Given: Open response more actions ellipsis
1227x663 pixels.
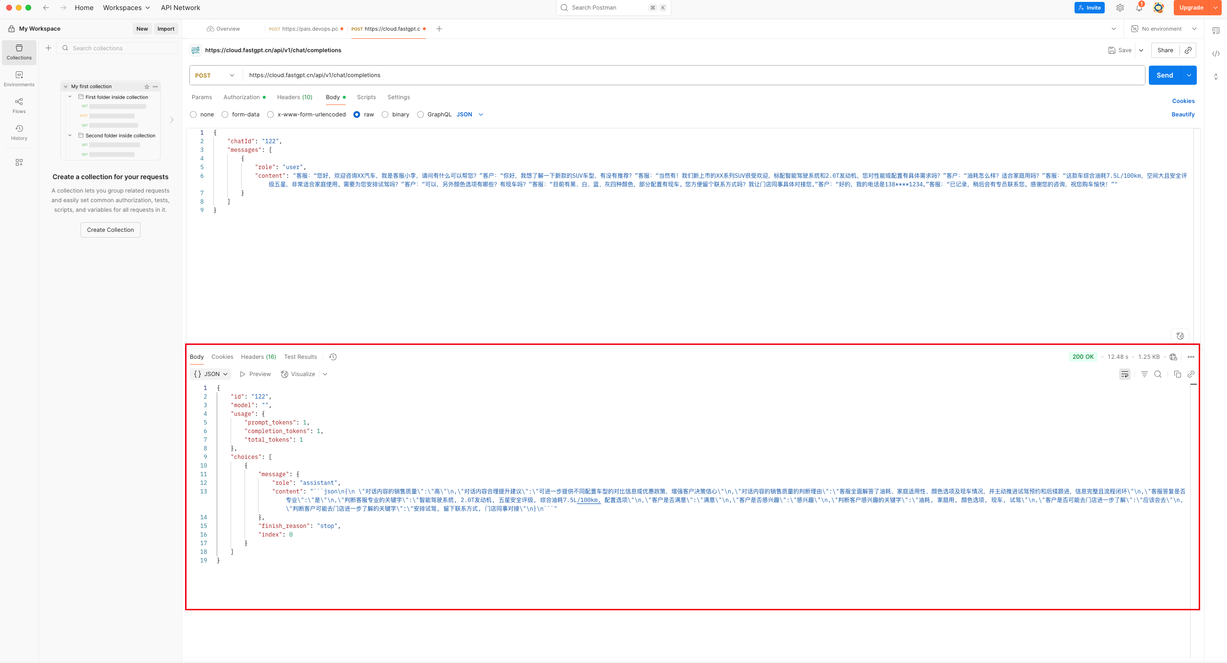Looking at the screenshot, I should (x=1191, y=357).
